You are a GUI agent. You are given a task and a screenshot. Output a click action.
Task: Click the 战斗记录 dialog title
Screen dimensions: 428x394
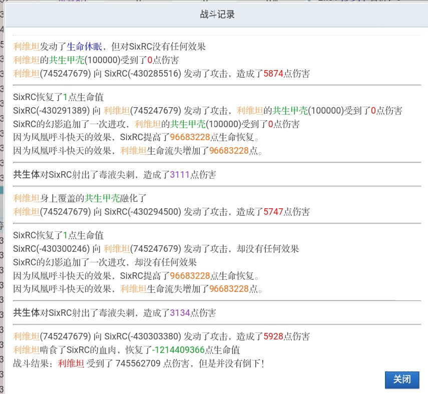click(x=217, y=14)
